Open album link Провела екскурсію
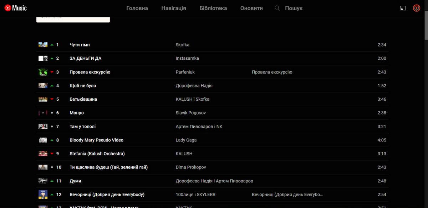428x208 pixels. point(272,72)
